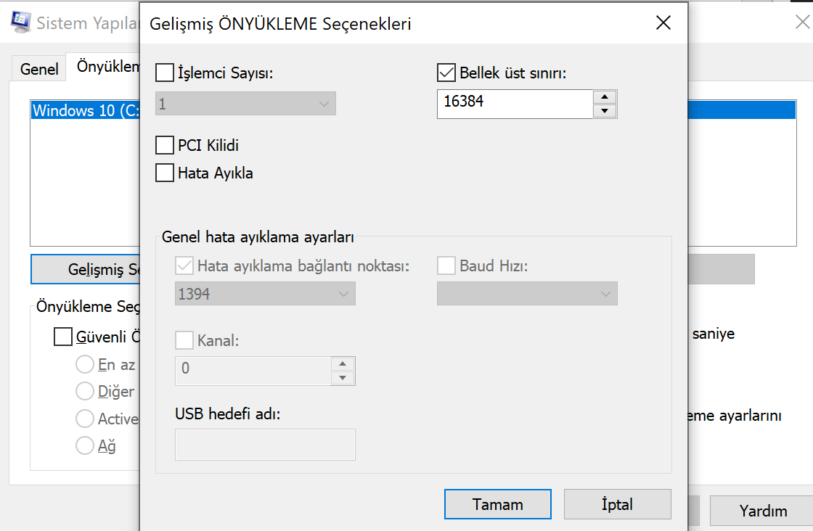Dismiss the dialog with İptal

tap(617, 504)
